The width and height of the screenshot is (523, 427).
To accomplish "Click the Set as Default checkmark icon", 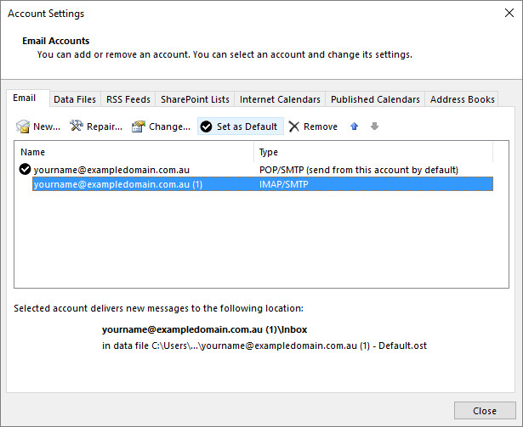I will 206,126.
